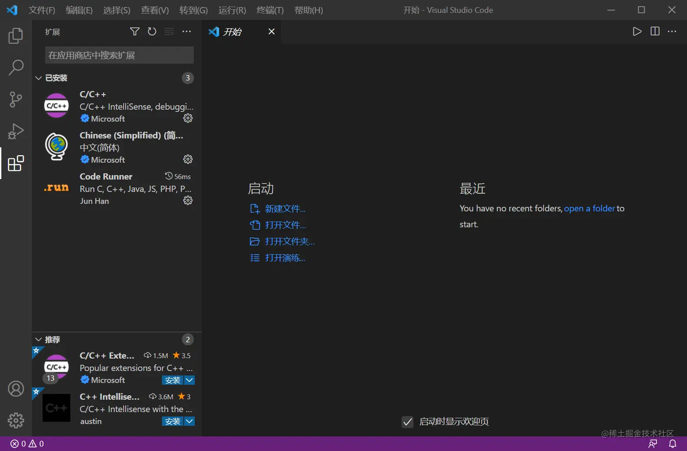The height and width of the screenshot is (451, 687).
Task: Open settings gear for C/C++ extension
Action: click(x=188, y=118)
